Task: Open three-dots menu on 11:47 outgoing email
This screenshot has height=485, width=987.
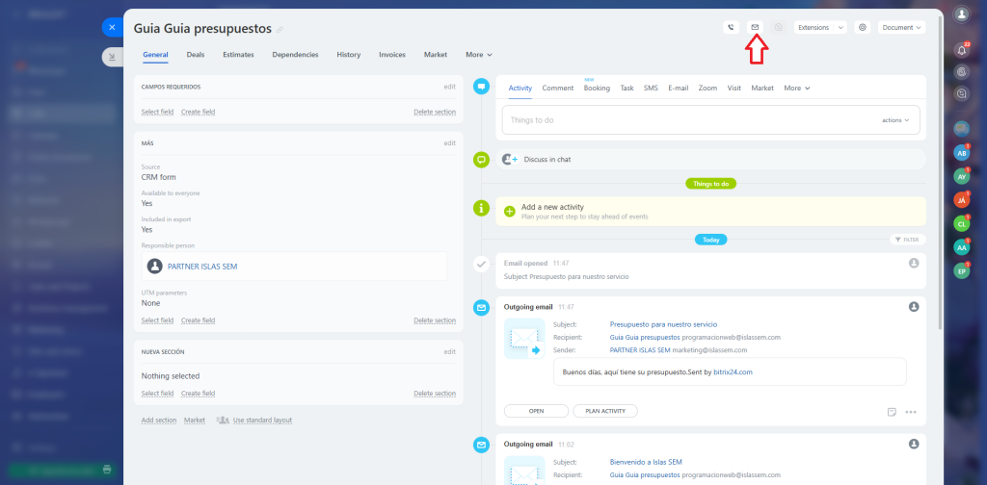Action: tap(911, 412)
